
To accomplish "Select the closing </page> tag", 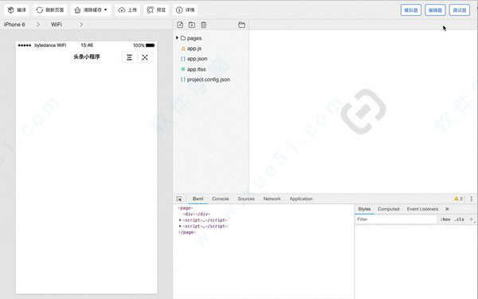I will [x=187, y=232].
